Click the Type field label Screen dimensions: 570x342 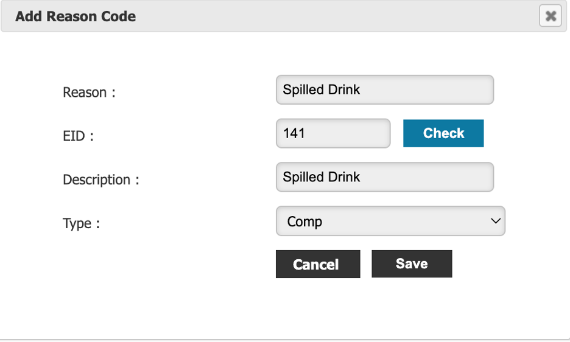(81, 223)
